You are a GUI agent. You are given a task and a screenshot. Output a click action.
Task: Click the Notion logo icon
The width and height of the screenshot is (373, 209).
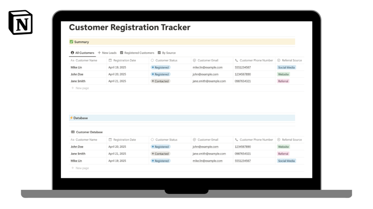click(20, 22)
